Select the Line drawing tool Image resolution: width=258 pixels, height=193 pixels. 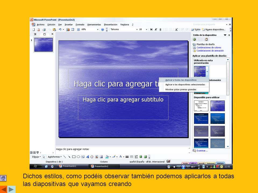(64, 157)
